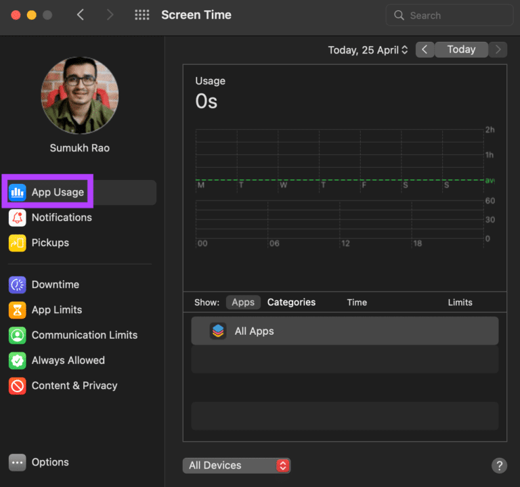Open the All Devices dropdown
Viewport: 520px width, 487px height.
[x=236, y=465]
